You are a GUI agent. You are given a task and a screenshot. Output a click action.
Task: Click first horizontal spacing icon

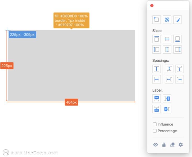[x=156, y=79]
